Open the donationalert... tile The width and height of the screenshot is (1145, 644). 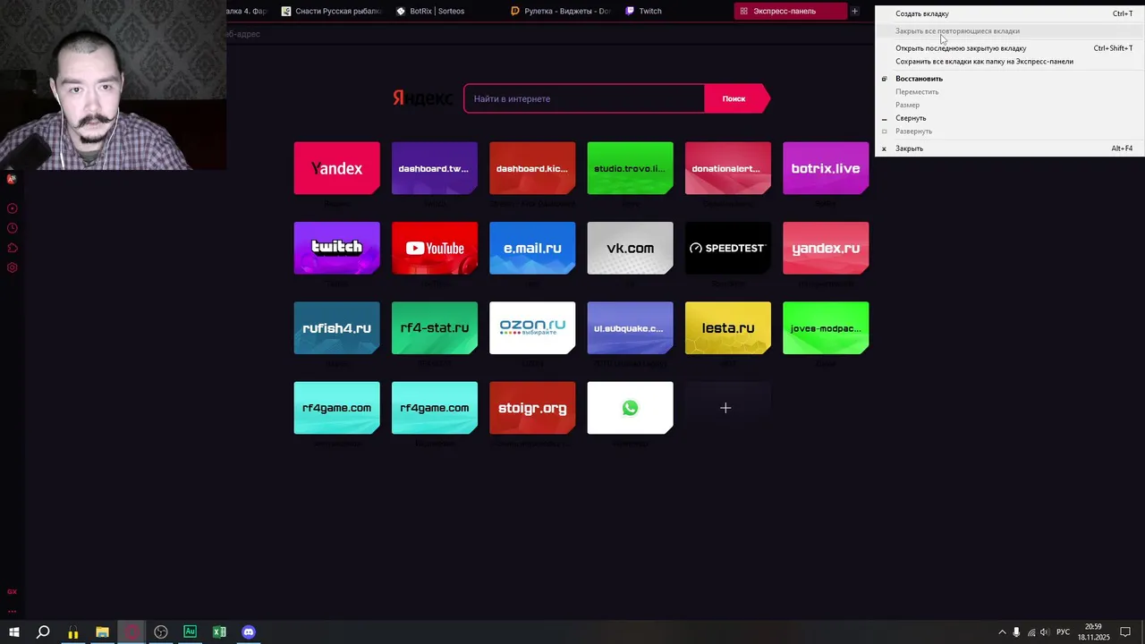pyautogui.click(x=727, y=168)
